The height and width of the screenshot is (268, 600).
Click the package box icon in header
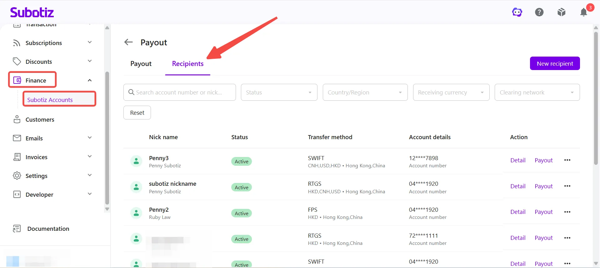562,12
